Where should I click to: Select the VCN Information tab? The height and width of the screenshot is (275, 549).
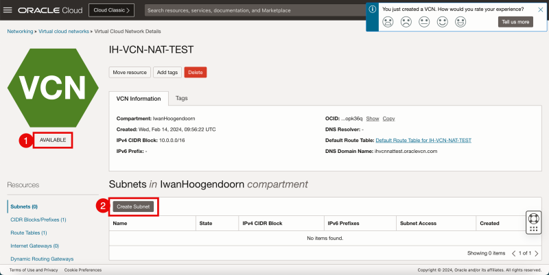(139, 99)
